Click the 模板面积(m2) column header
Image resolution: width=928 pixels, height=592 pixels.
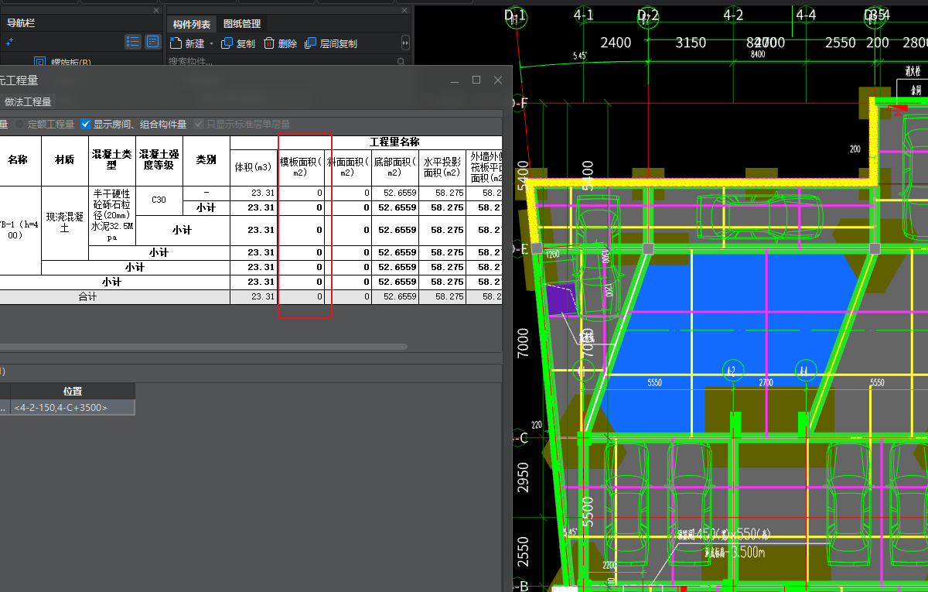[x=301, y=167]
